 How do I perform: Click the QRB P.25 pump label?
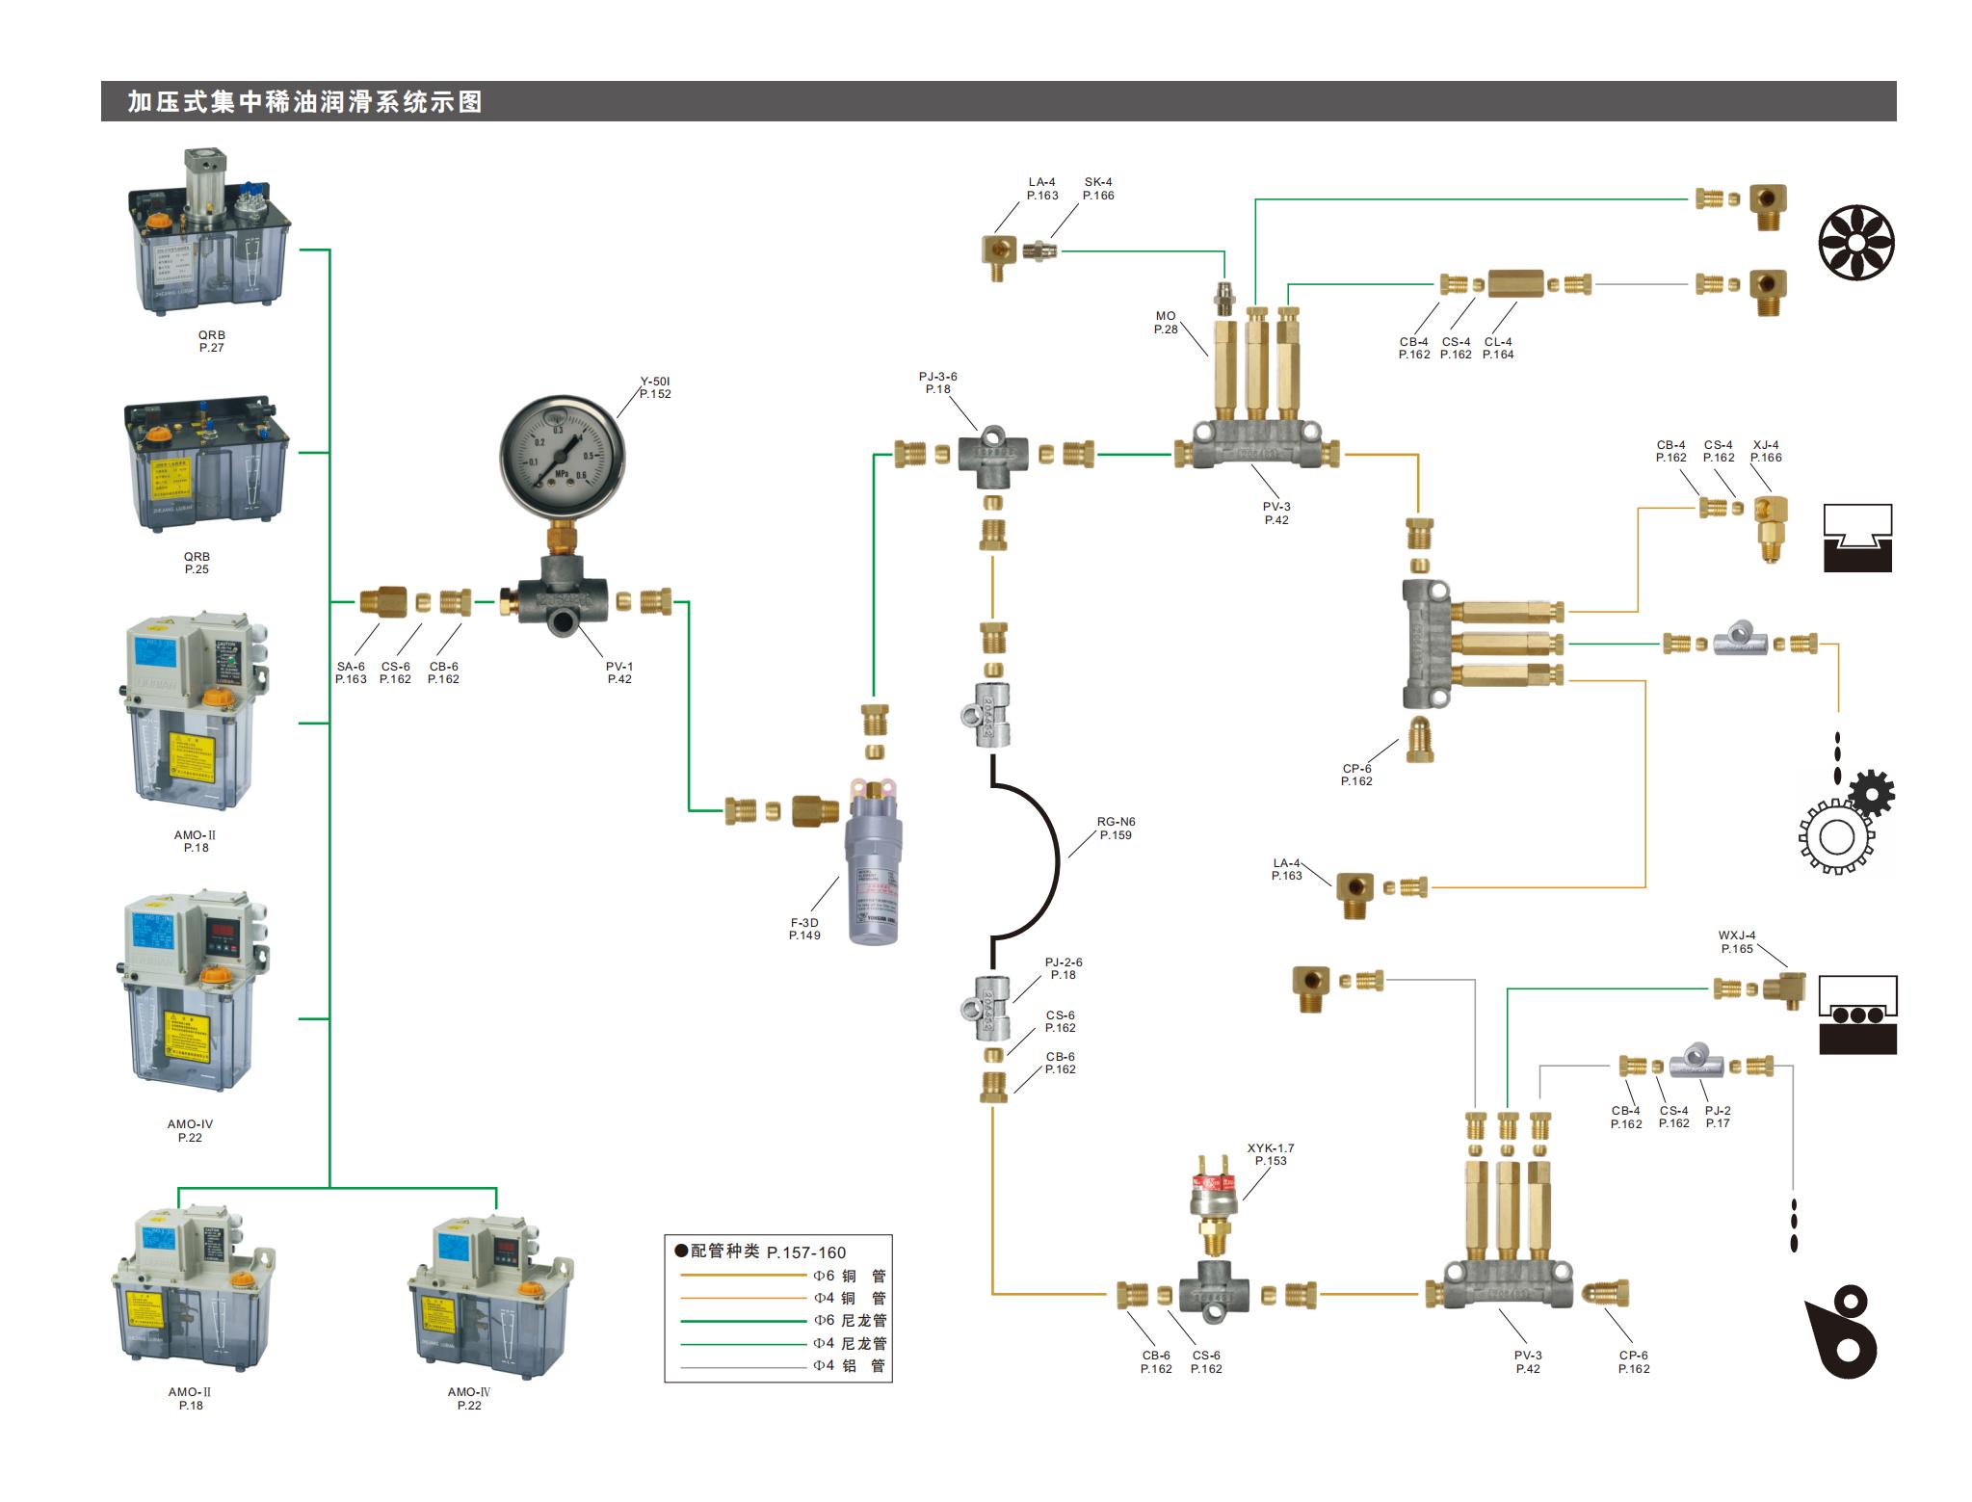[197, 563]
